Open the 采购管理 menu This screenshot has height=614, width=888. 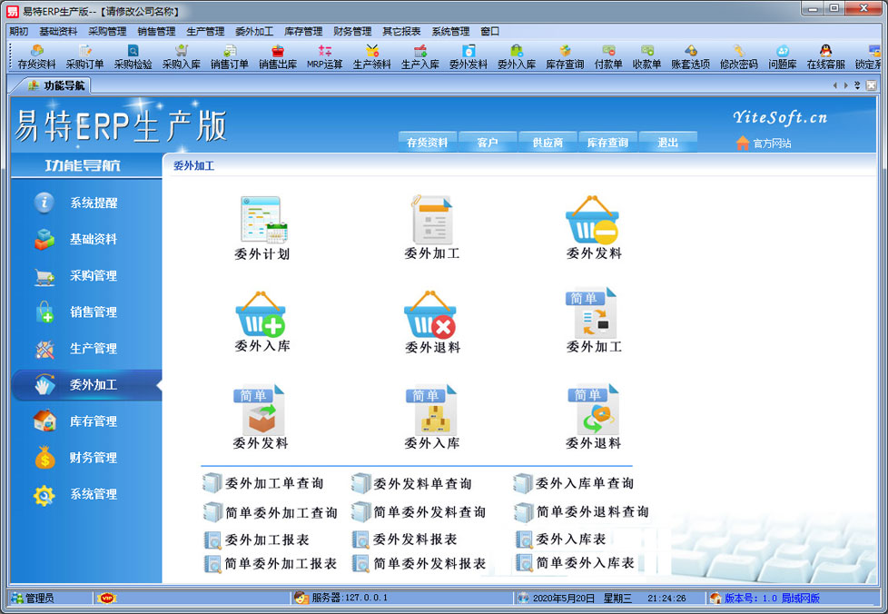(107, 31)
